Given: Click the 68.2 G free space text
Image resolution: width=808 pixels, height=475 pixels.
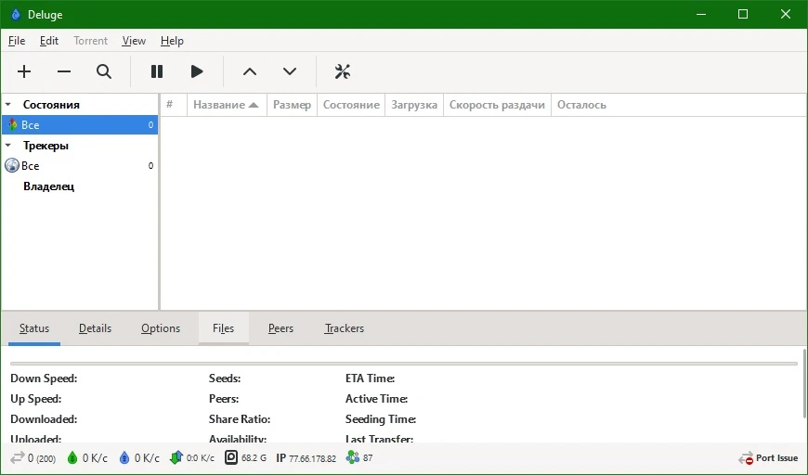Looking at the screenshot, I should 254,458.
